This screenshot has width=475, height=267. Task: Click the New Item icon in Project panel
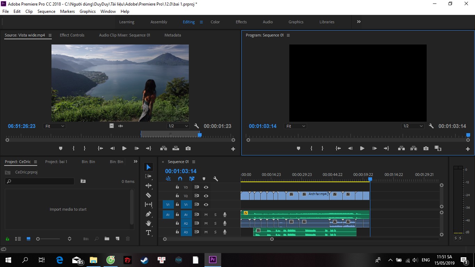(118, 239)
